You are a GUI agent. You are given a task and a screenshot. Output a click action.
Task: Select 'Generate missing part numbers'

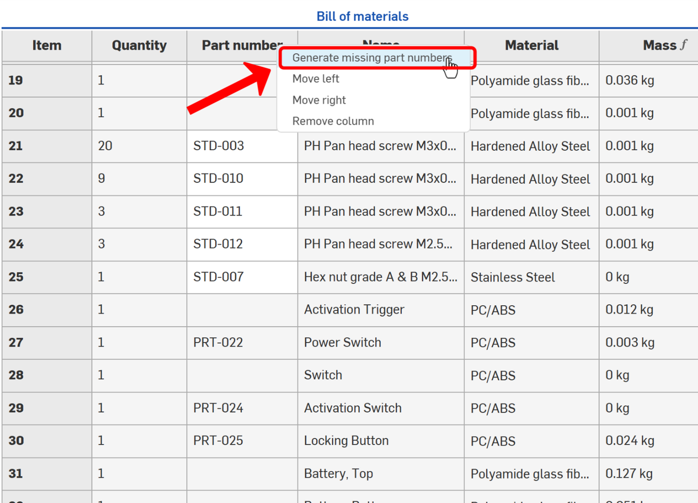(373, 57)
